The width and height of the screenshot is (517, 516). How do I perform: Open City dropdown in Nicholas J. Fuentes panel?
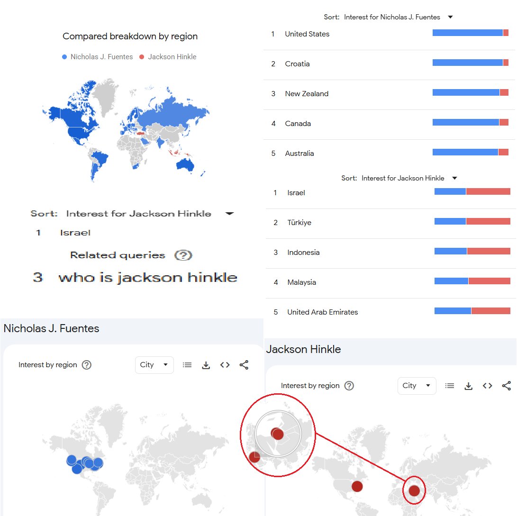tap(154, 365)
